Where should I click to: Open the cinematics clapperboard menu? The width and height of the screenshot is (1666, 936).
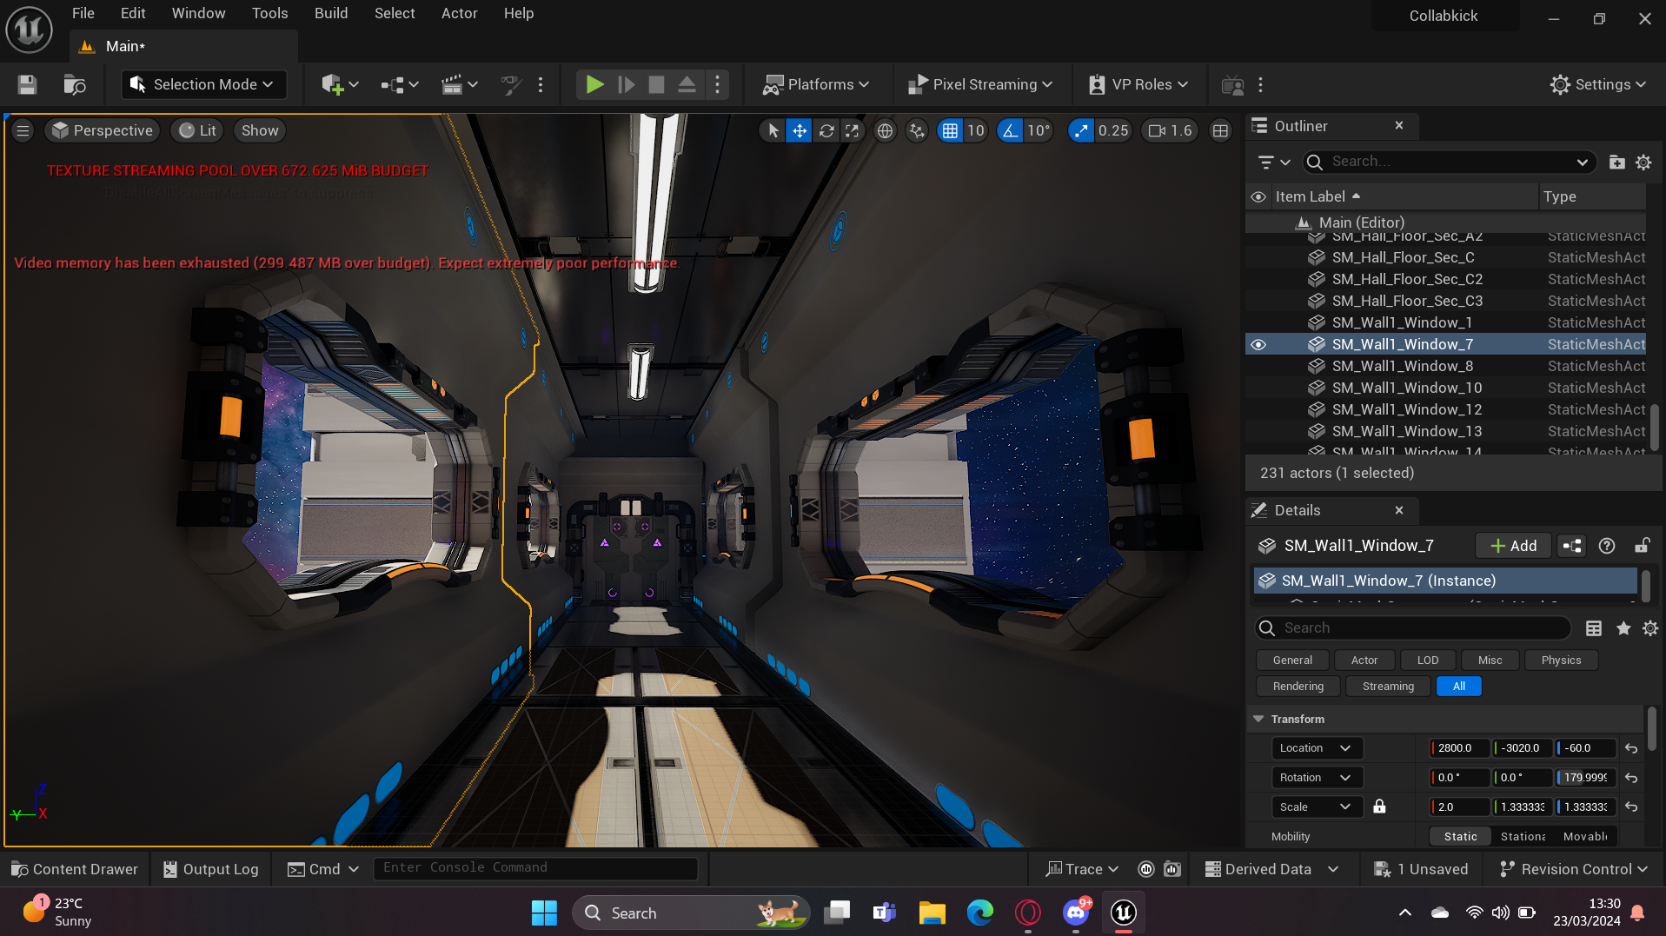(x=460, y=84)
